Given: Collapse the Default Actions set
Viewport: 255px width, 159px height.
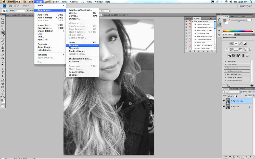Looking at the screenshot, I should [x=193, y=21].
